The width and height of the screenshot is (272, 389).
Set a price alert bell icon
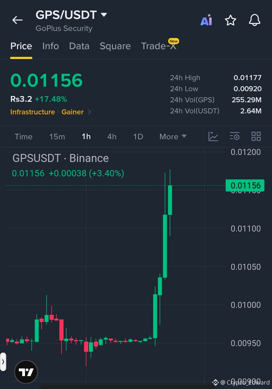coord(255,20)
